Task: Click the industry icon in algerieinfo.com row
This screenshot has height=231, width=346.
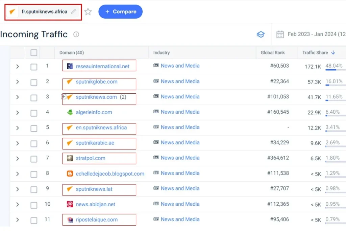Action: pyautogui.click(x=156, y=111)
